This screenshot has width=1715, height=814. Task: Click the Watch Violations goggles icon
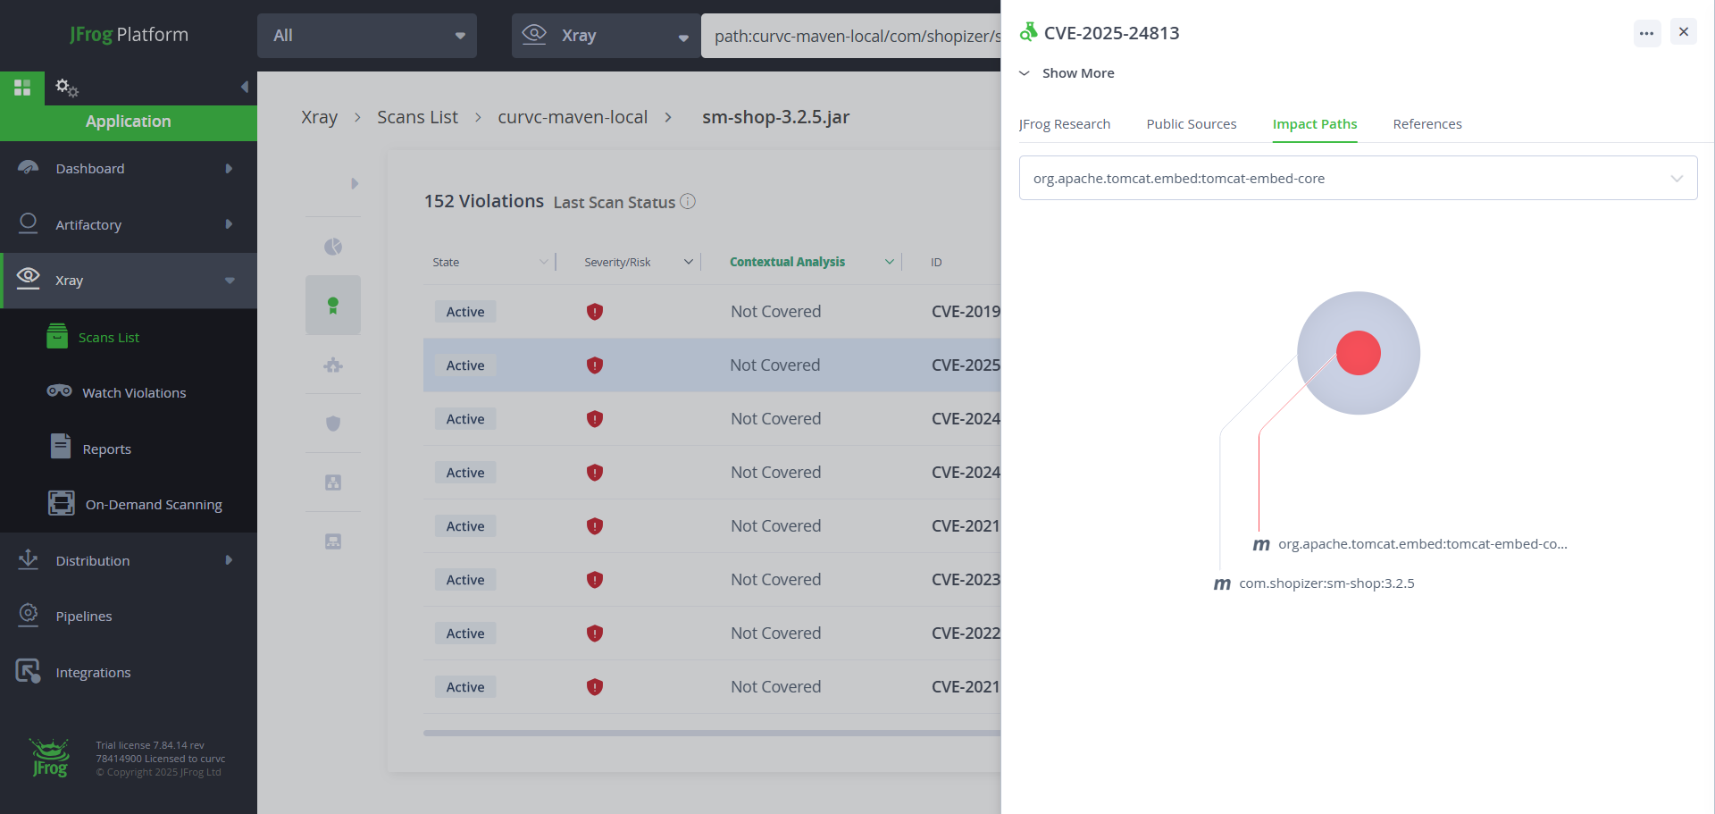60,391
